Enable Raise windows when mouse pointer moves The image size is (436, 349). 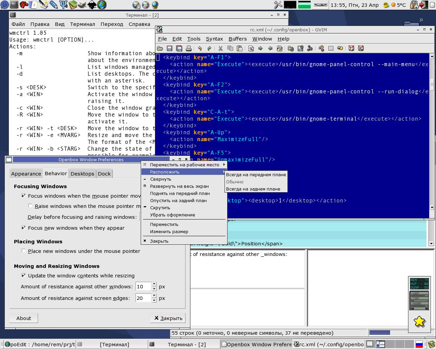pyautogui.click(x=30, y=206)
